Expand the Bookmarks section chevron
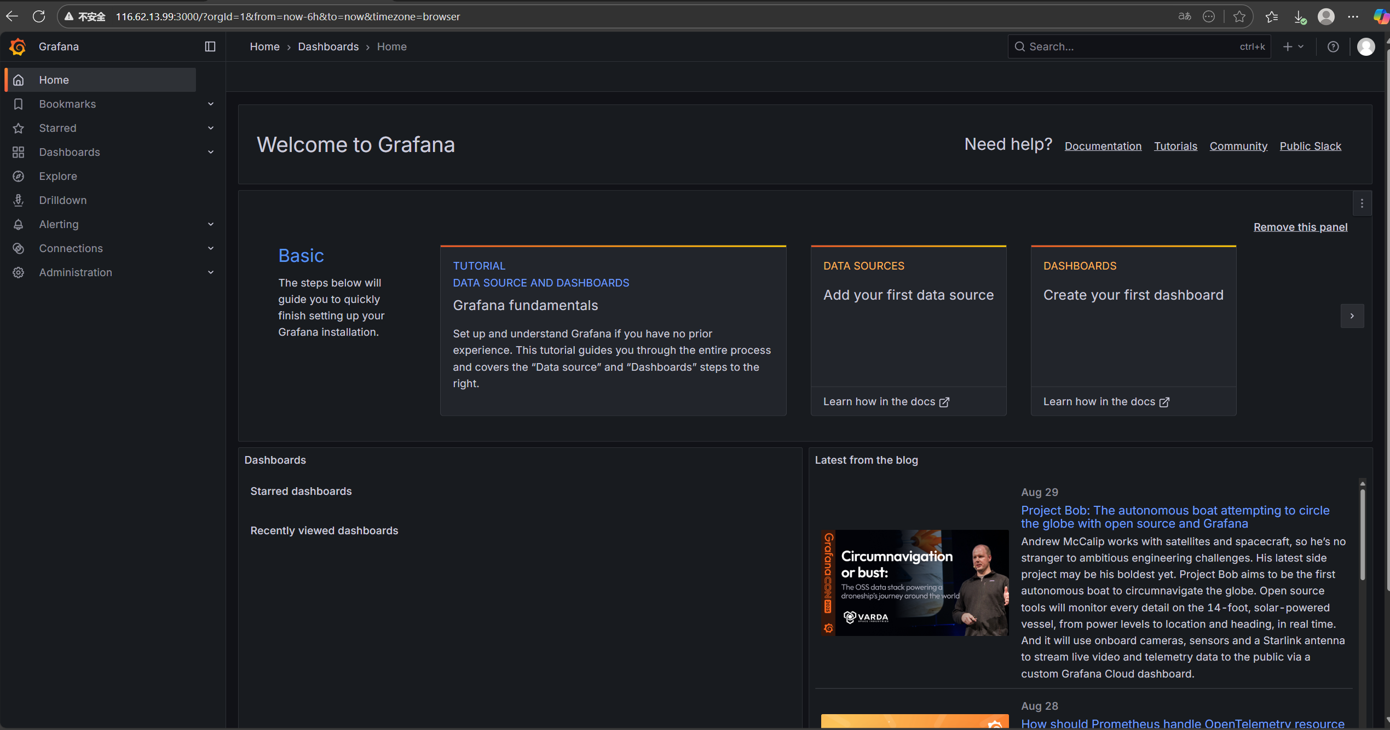 click(x=211, y=104)
